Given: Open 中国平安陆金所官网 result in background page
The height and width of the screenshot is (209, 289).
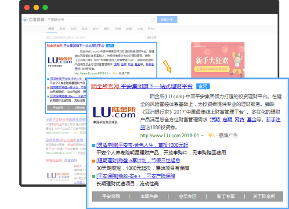Looking at the screenshot, I should point(66,120).
